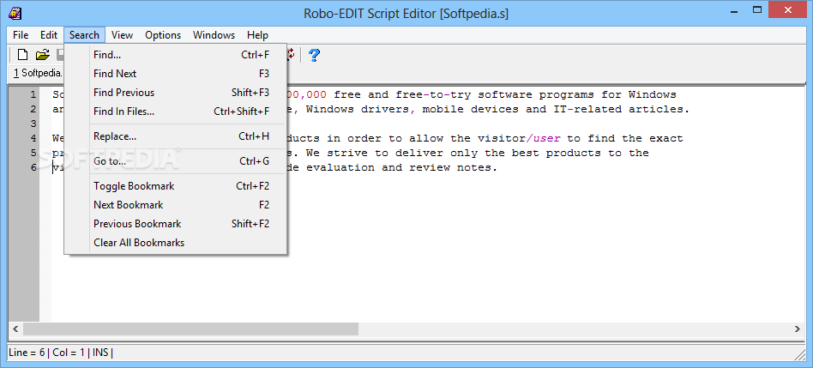Select Find Previous menu entry
Image resolution: width=813 pixels, height=368 pixels.
pos(176,93)
